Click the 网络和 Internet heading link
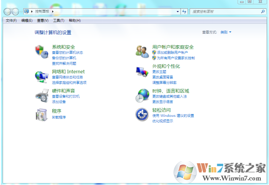Image resolution: width=269 pixels, height=185 pixels. coord(68,71)
